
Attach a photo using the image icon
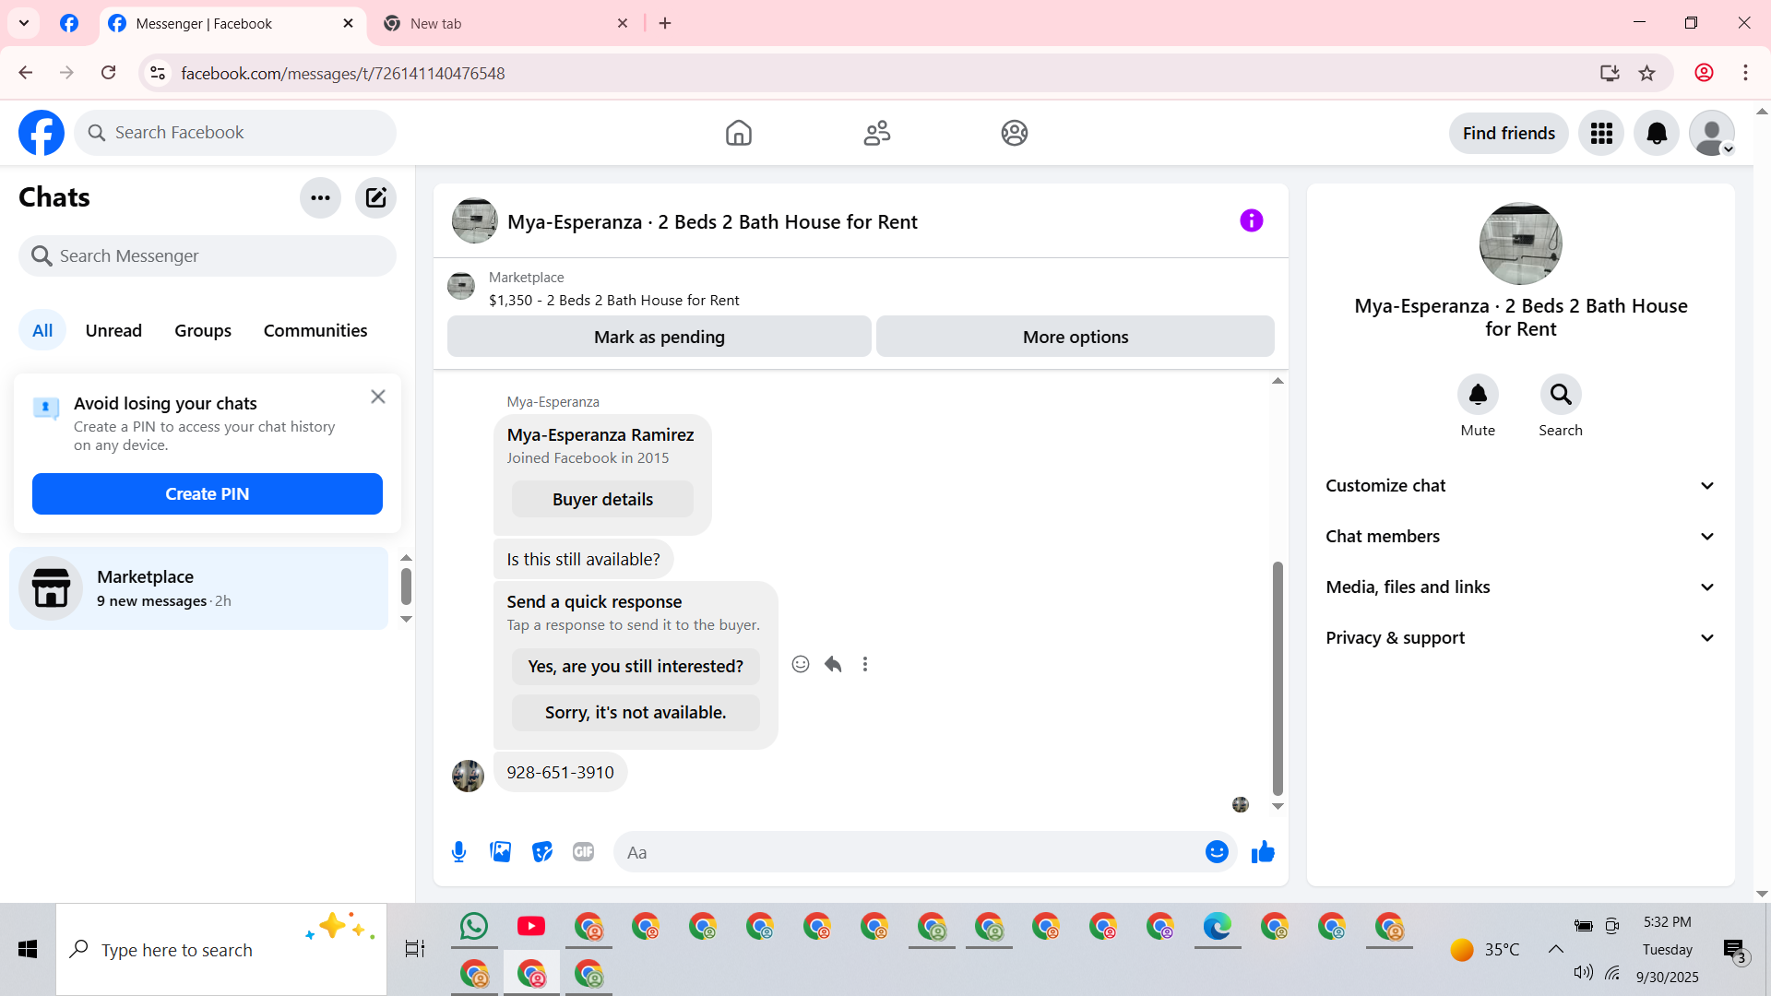coord(501,852)
